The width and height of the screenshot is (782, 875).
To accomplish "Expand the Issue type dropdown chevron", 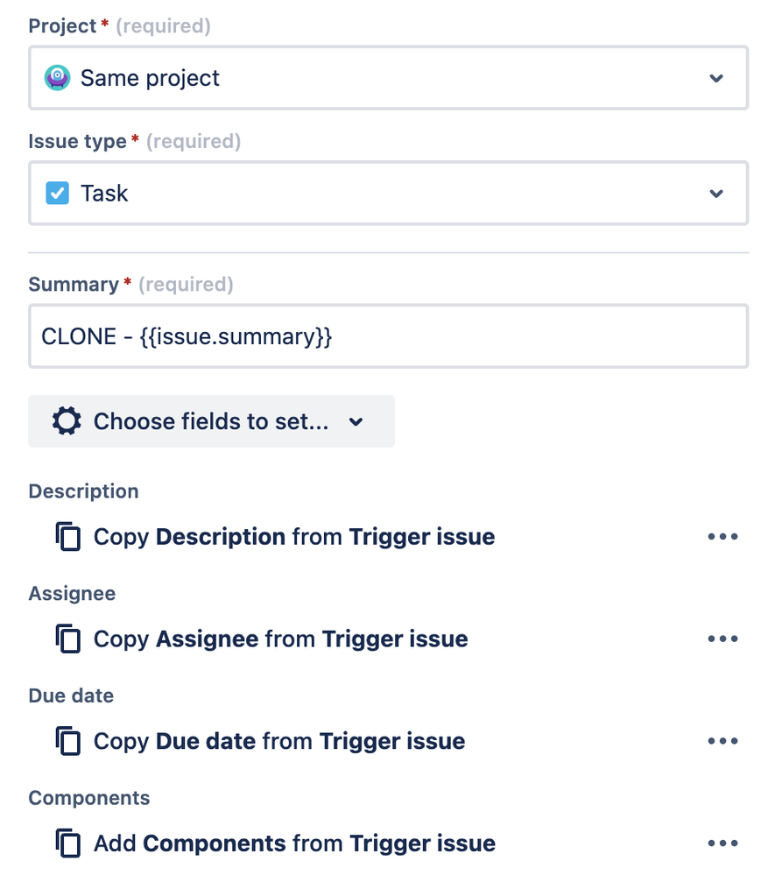I will tap(716, 194).
